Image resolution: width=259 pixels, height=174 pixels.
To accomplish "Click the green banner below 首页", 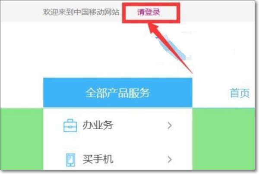I will pyautogui.click(x=224, y=139).
